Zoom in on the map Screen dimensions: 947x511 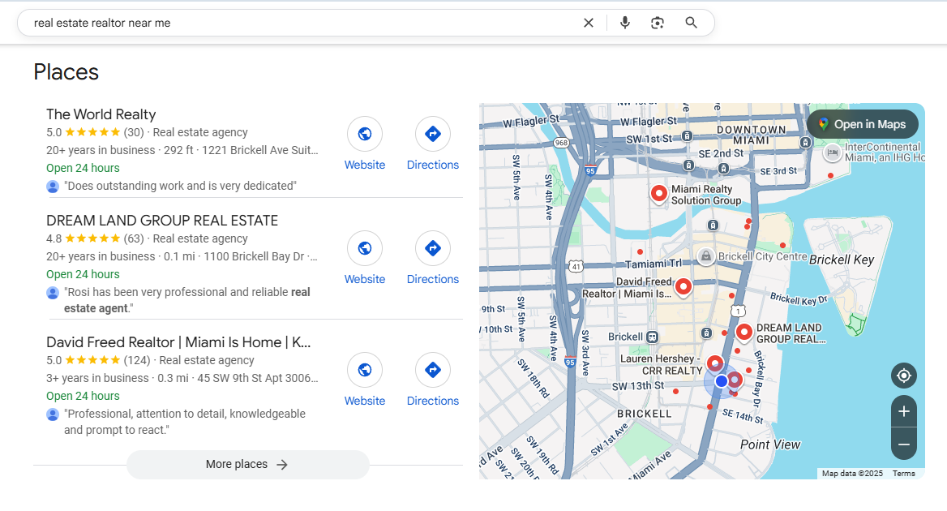[903, 411]
